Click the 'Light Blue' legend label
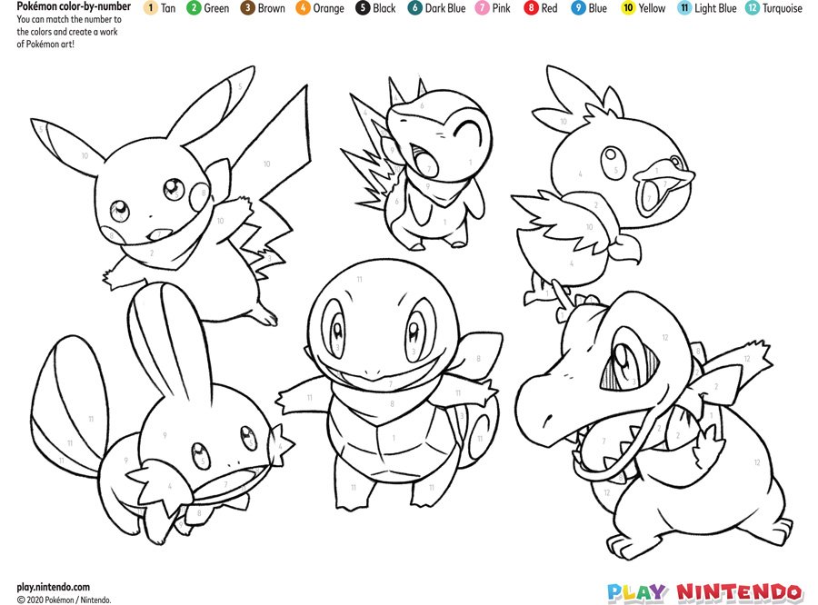The height and width of the screenshot is (605, 818). [715, 9]
